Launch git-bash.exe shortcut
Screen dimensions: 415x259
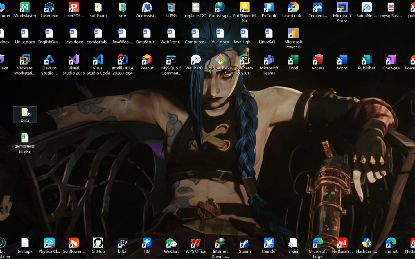(220, 62)
